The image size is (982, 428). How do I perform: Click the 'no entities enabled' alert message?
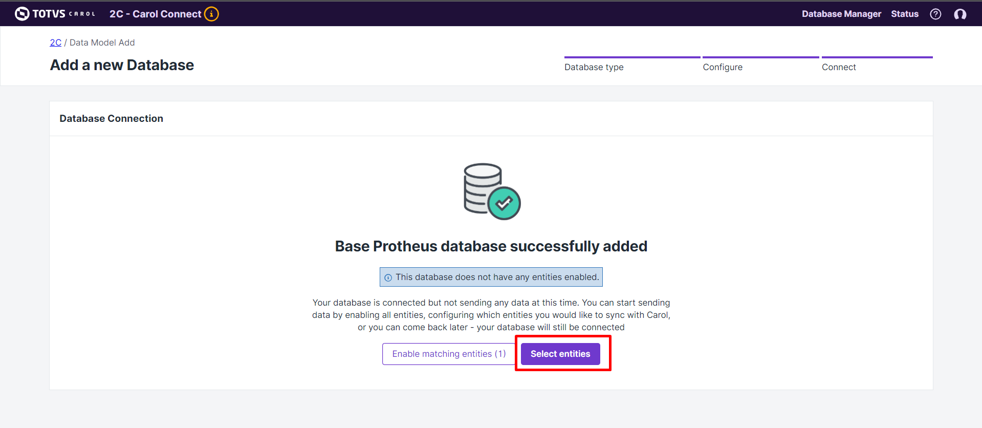pyautogui.click(x=496, y=277)
